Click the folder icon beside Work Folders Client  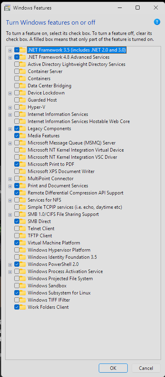23,307
